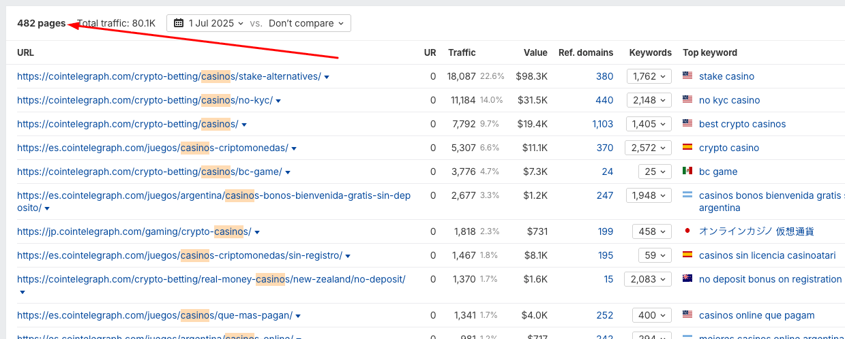The width and height of the screenshot is (845, 339).
Task: Click New Zealand flag beside no deposit bonus
Action: point(687,279)
